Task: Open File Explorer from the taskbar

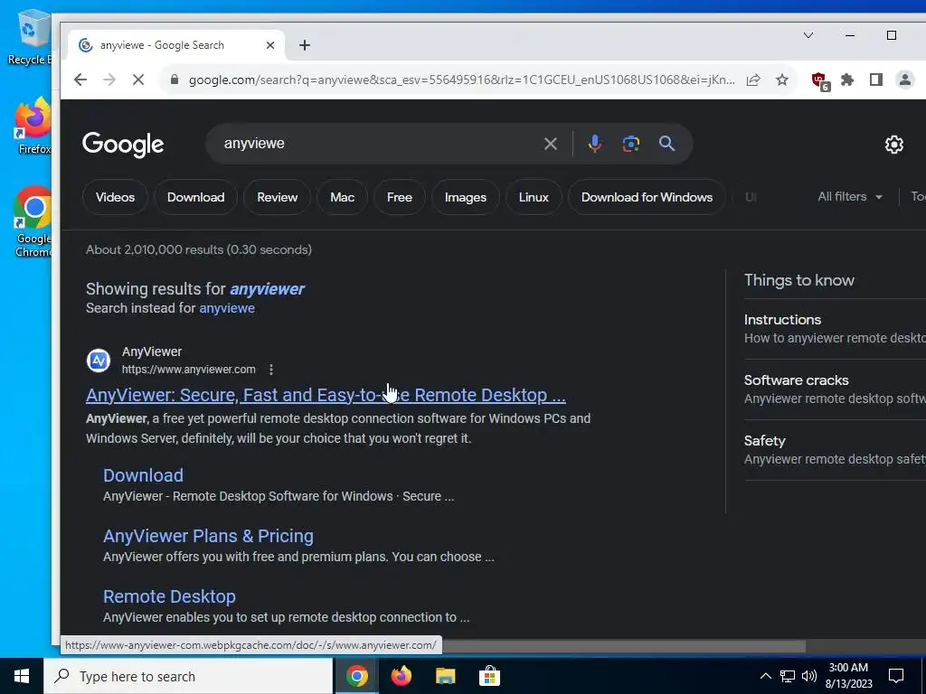Action: [445, 676]
